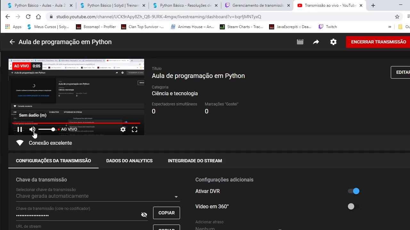The image size is (410, 230).
Task: Open stream settings gear in the header
Action: click(333, 42)
